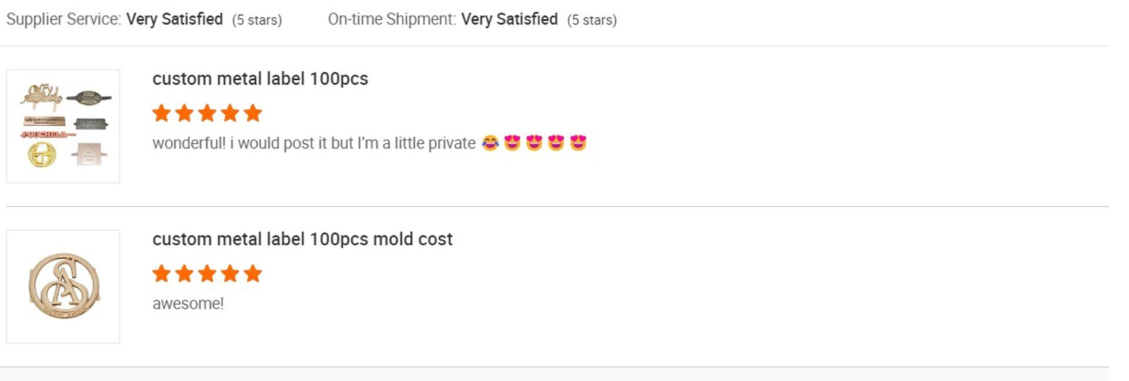Click 'Very Satisfied' next to Supplier Service
Screen dimensions: 1129x381
point(175,19)
